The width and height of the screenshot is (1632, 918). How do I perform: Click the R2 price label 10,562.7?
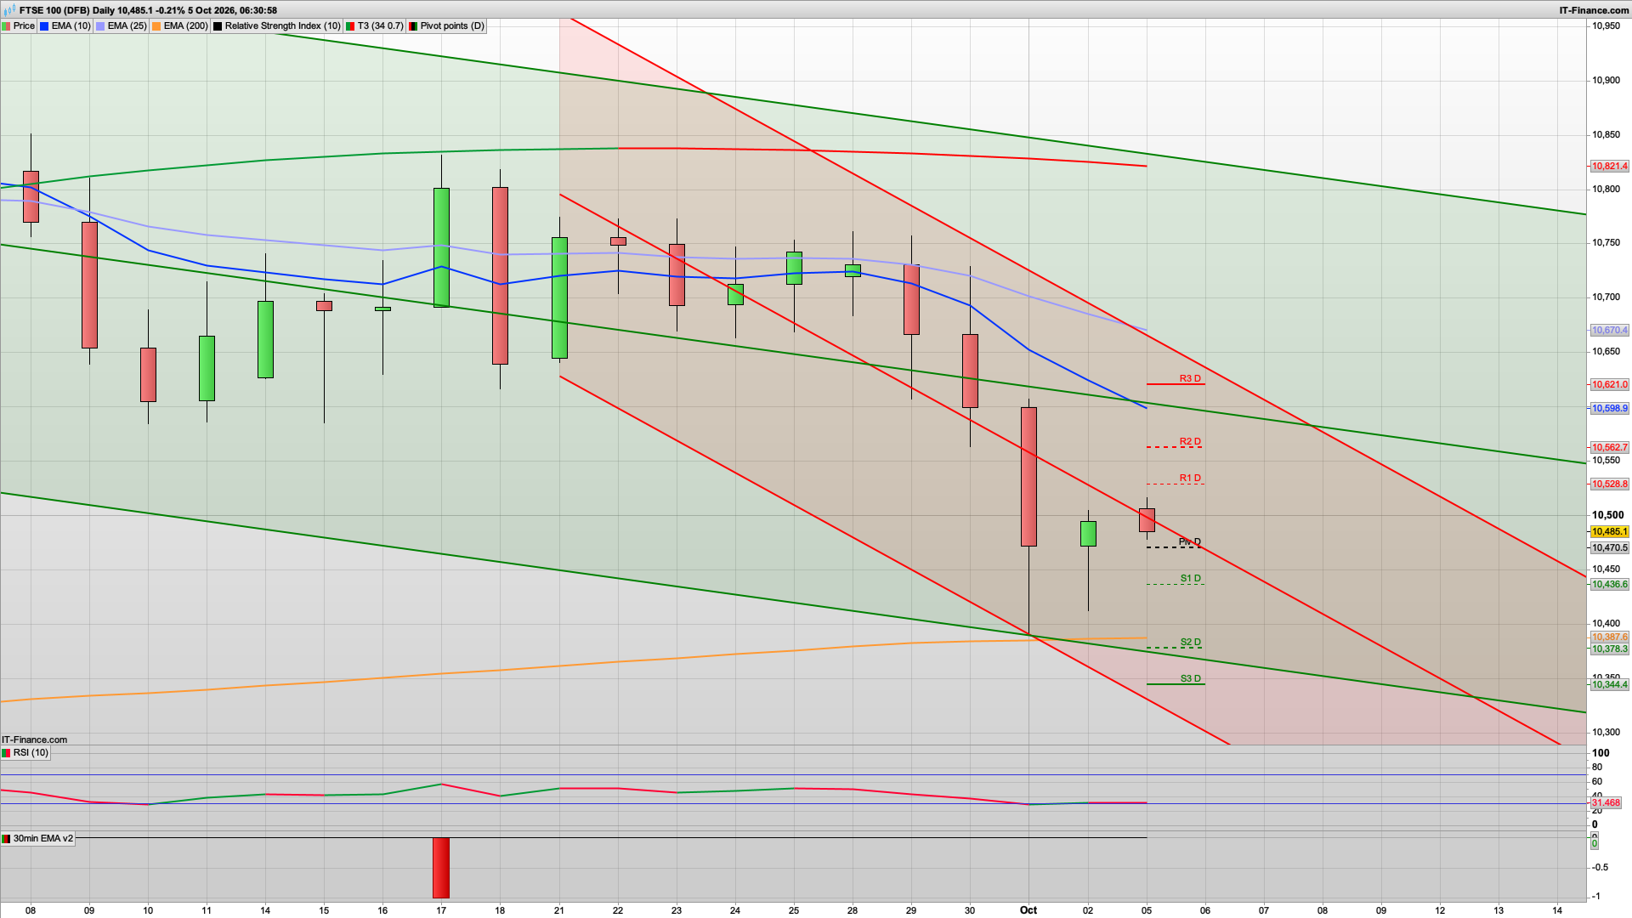pos(1609,447)
